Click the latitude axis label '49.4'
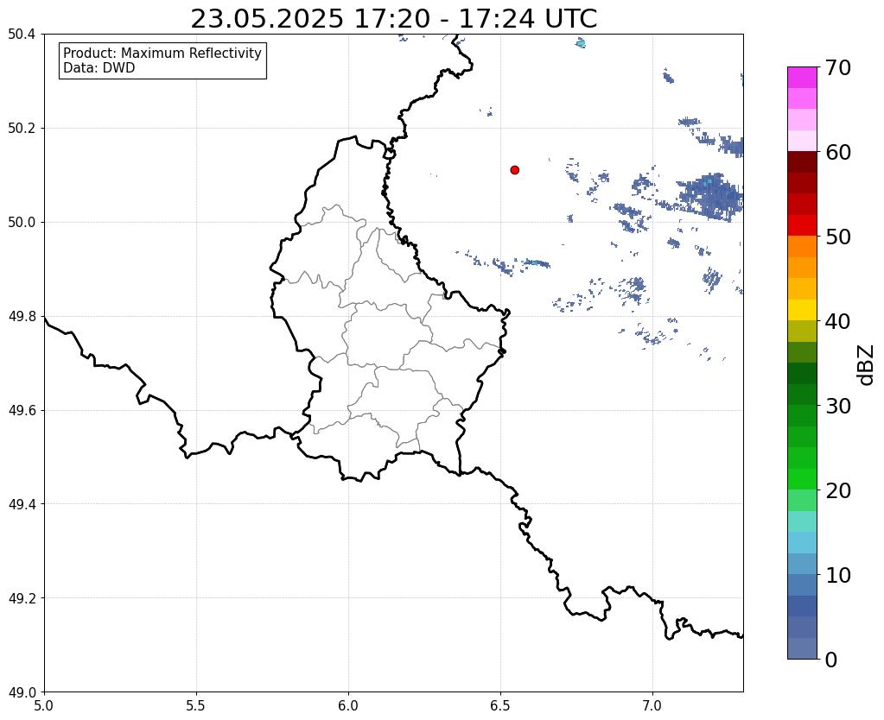The height and width of the screenshot is (720, 884). click(x=22, y=504)
